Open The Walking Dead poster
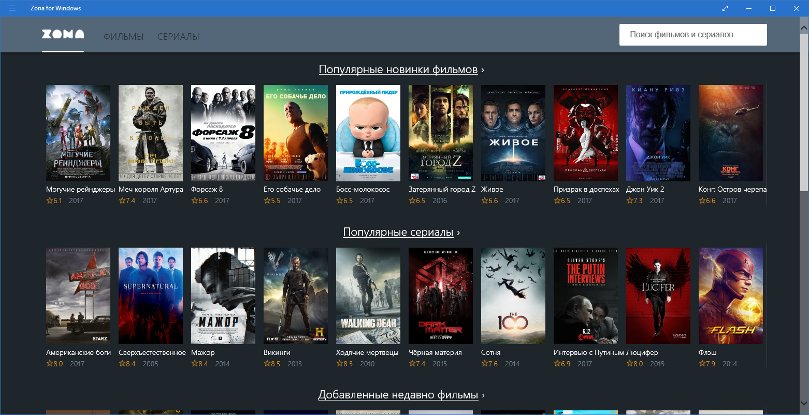This screenshot has height=415, width=809. pyautogui.click(x=368, y=296)
